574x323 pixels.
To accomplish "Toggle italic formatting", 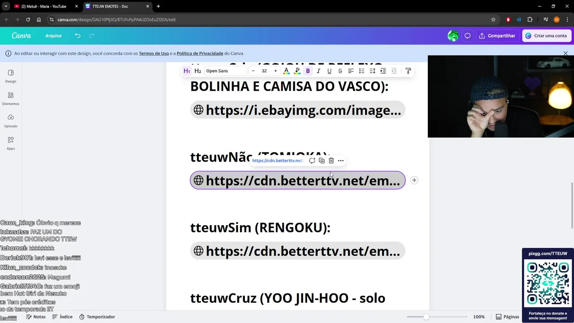I will pyautogui.click(x=318, y=71).
